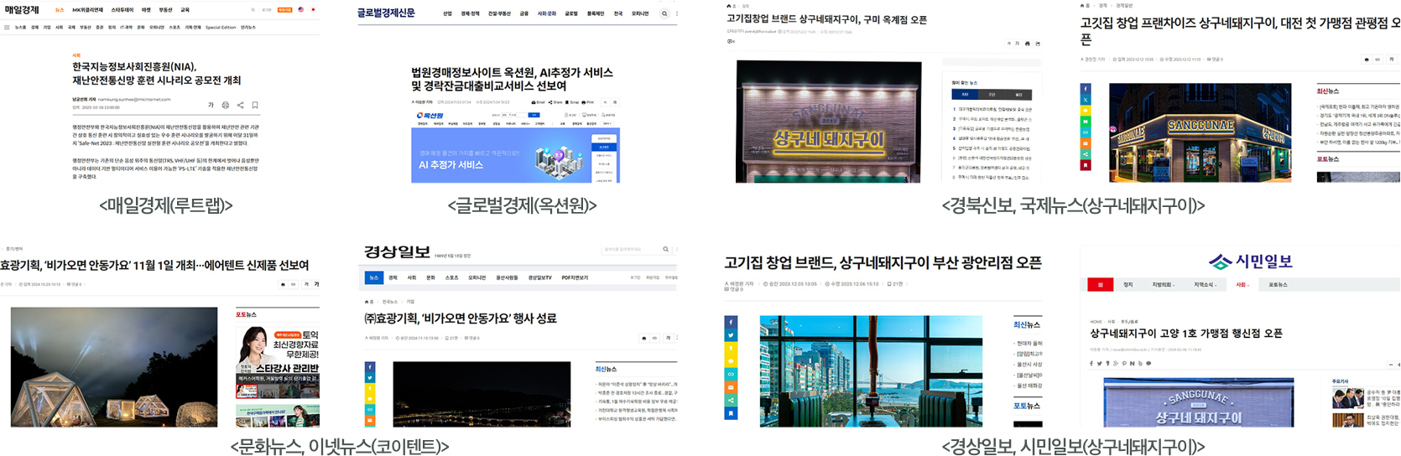Open MK위클리연재 link on 매일경제
1401x456 pixels.
pos(88,10)
